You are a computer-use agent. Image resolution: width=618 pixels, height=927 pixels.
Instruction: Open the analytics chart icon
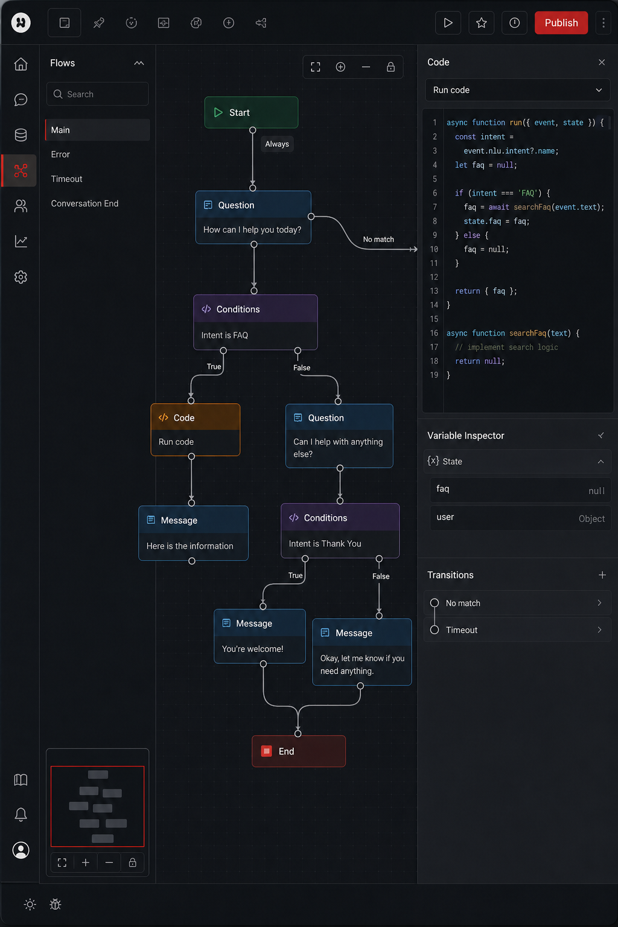(x=21, y=241)
